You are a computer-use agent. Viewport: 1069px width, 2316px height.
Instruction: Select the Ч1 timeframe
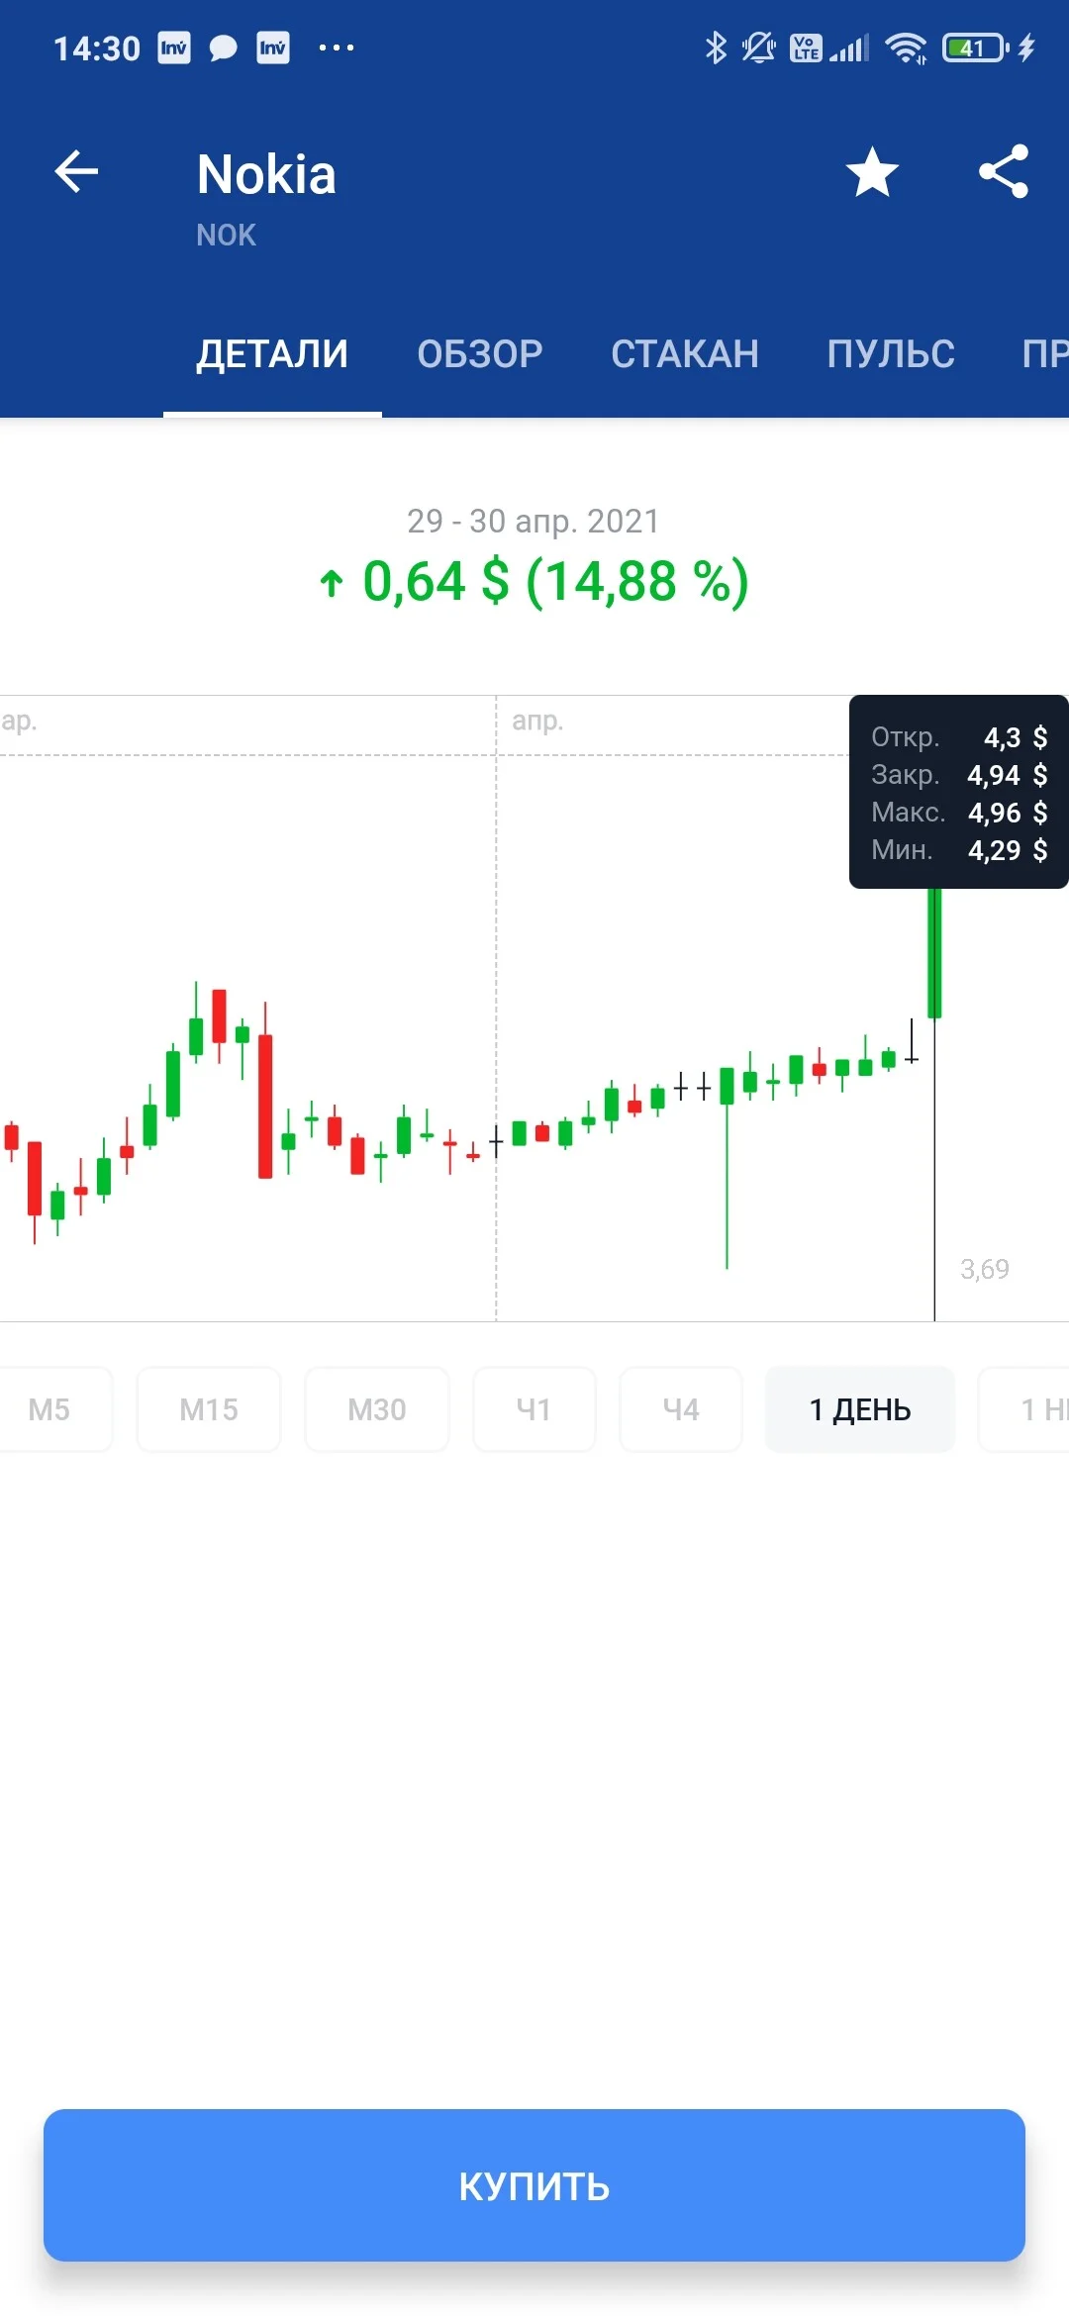(534, 1409)
